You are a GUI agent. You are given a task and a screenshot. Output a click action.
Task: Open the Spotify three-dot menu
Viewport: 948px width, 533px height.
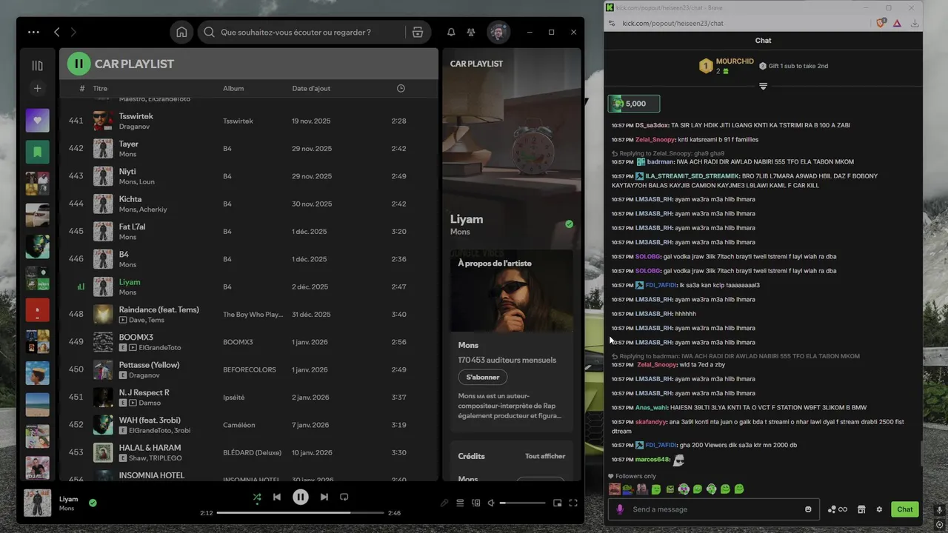point(33,32)
